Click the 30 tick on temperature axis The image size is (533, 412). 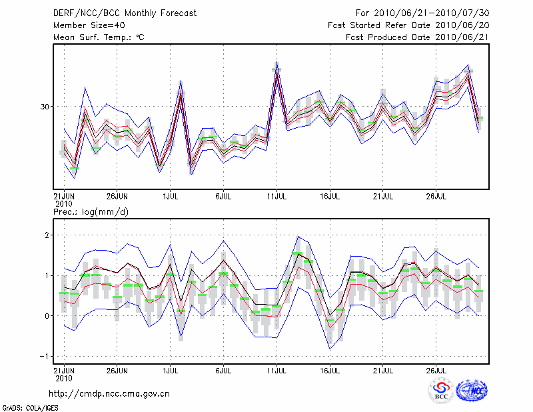[x=45, y=107]
